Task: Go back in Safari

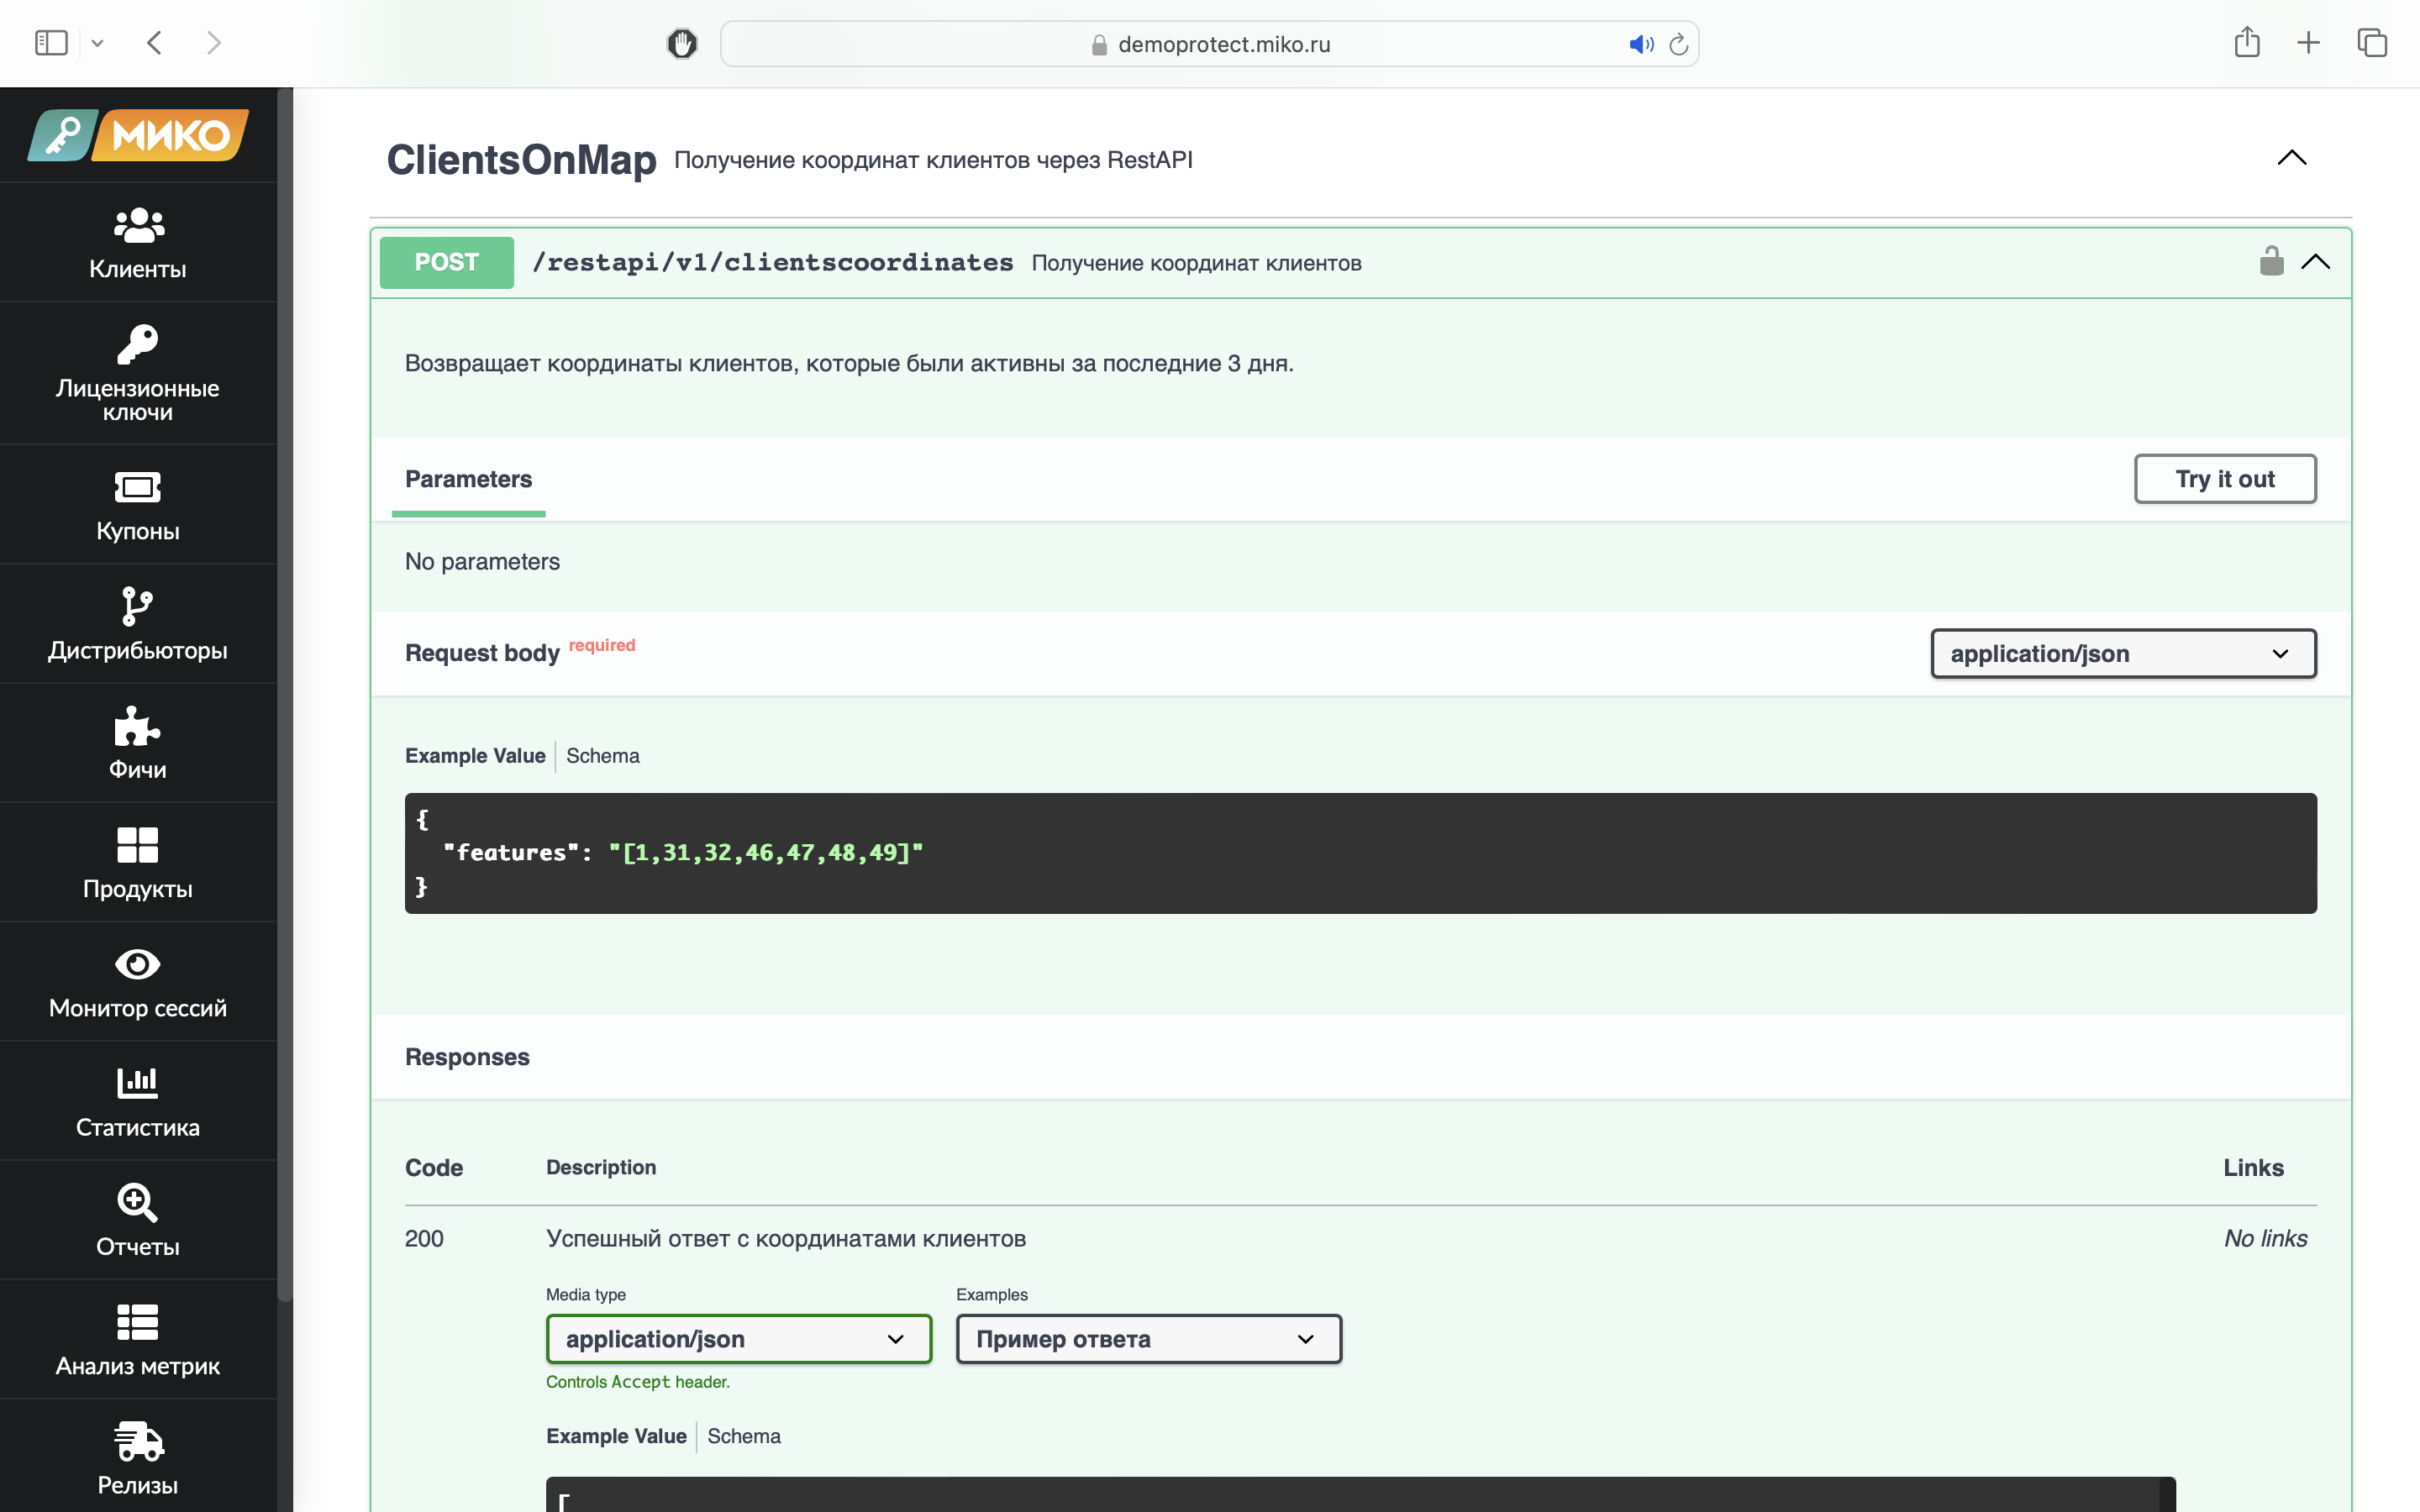Action: pos(154,43)
